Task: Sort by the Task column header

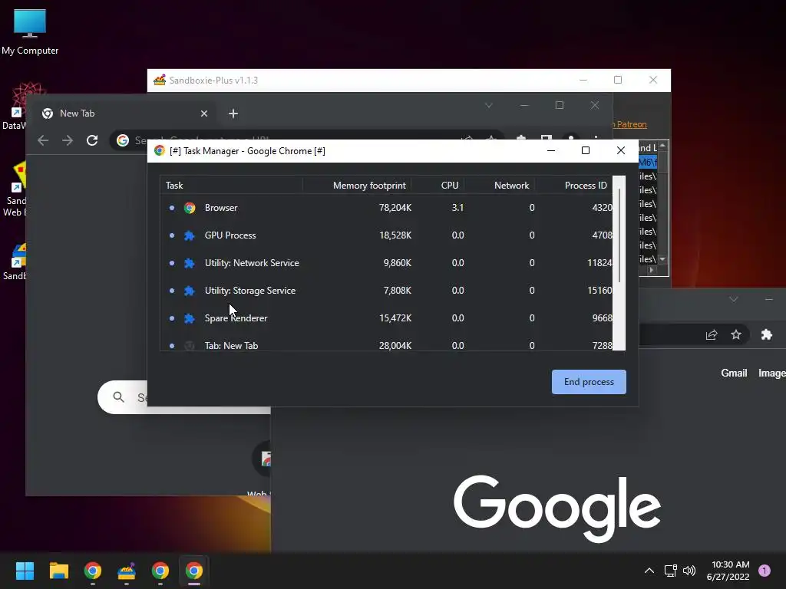Action: (x=231, y=186)
